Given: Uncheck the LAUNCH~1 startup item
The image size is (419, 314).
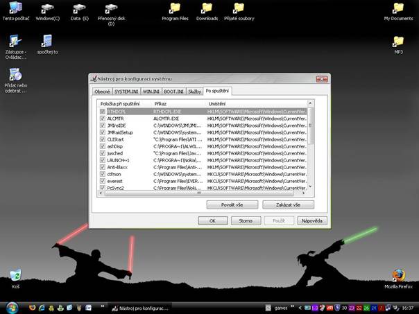Looking at the screenshot, I should point(103,160).
